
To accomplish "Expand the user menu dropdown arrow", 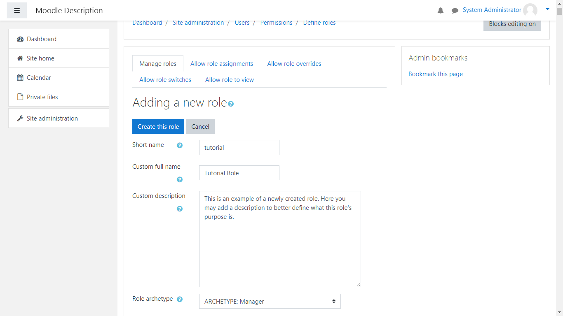I will click(547, 9).
